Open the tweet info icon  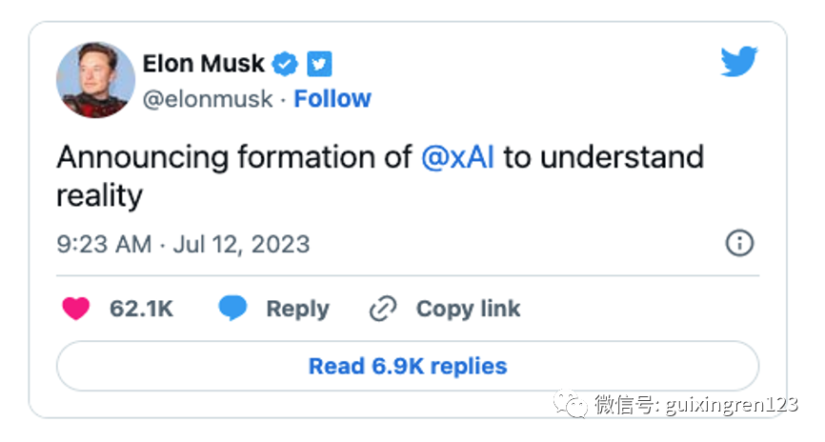[739, 243]
